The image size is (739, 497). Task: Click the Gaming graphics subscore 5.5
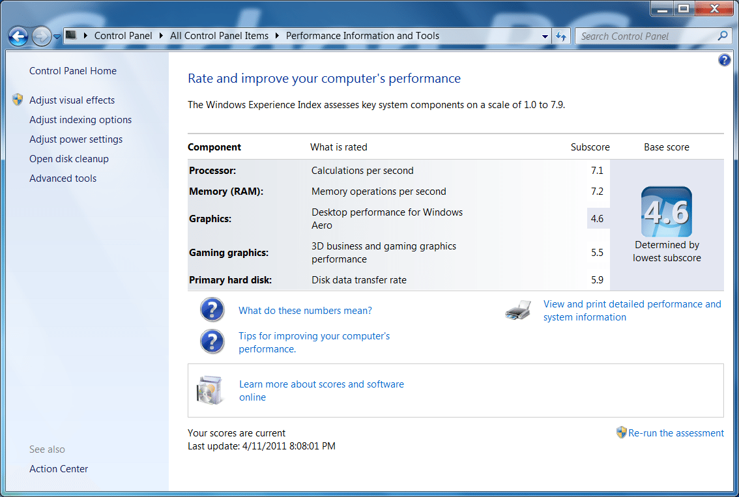597,253
